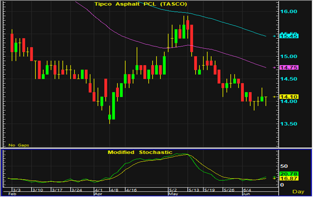Click the cyan 15.45 moving average label
This screenshot has height=197, width=313.
(289, 36)
